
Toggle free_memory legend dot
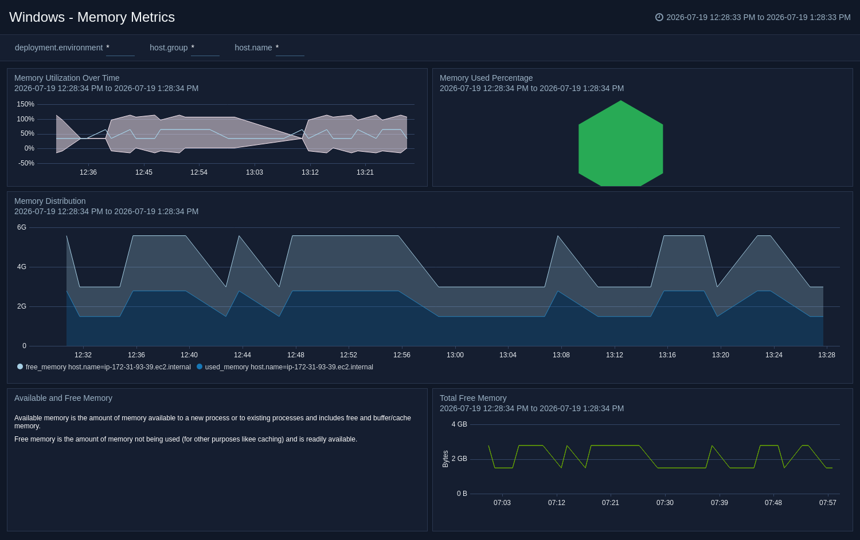tap(20, 366)
